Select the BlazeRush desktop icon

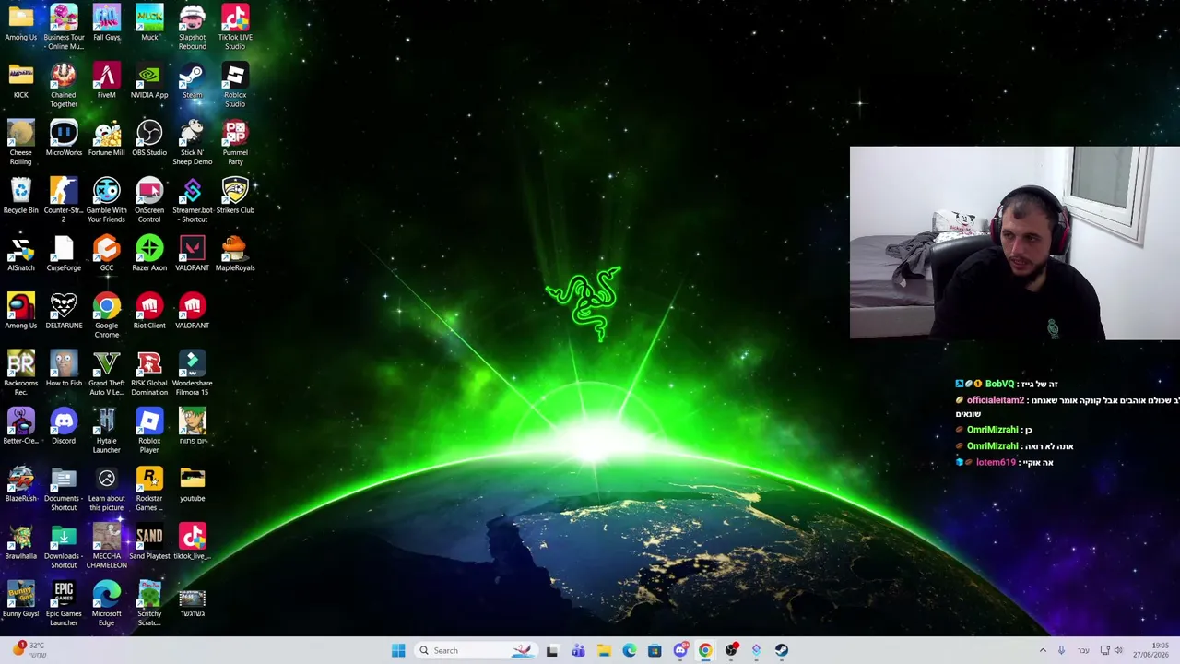click(x=20, y=484)
